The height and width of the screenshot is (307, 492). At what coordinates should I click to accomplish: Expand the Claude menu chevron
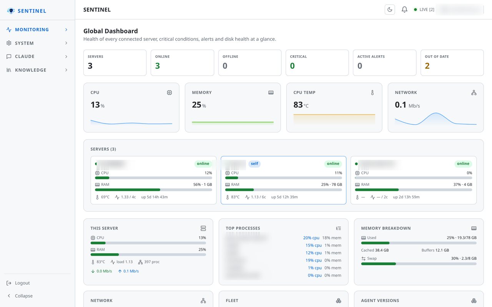pos(66,56)
